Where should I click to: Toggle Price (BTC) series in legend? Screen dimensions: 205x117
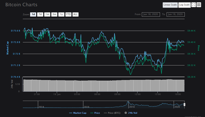tap(112, 113)
